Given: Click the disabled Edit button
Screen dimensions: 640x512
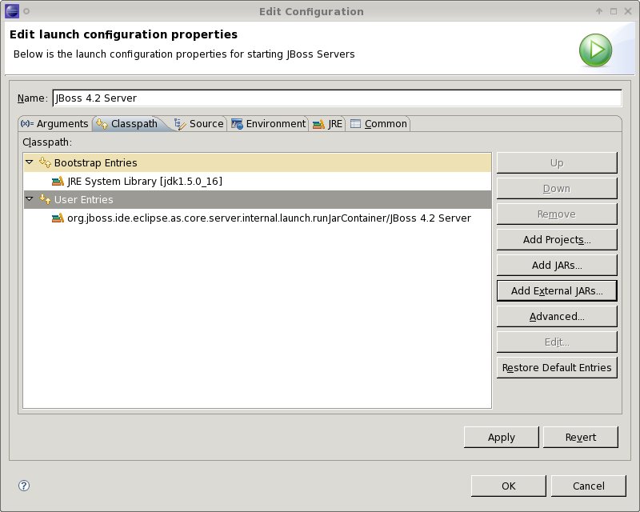Looking at the screenshot, I should (557, 342).
